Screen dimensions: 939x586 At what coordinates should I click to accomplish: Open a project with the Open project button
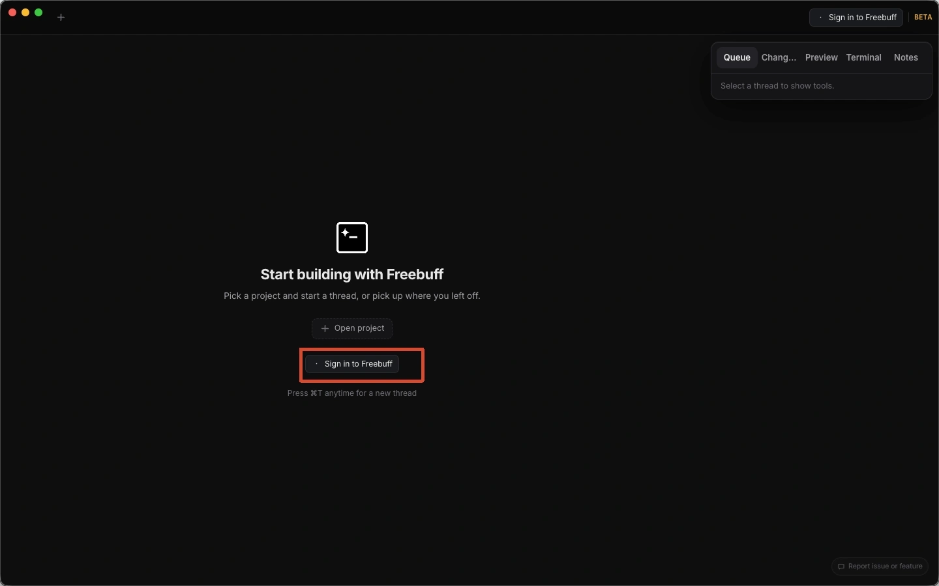[352, 329]
